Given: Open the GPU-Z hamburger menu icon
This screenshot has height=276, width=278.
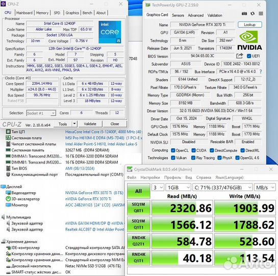Looking at the screenshot, I should tap(261, 13).
